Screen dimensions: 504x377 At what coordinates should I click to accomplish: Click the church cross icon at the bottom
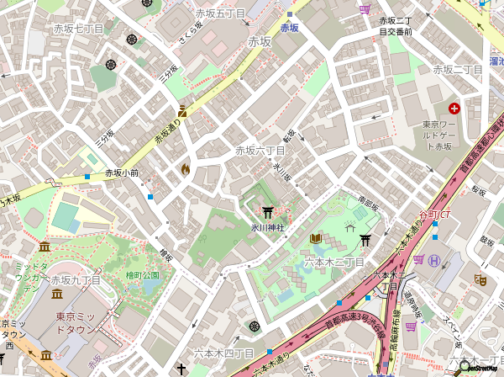pos(180,369)
